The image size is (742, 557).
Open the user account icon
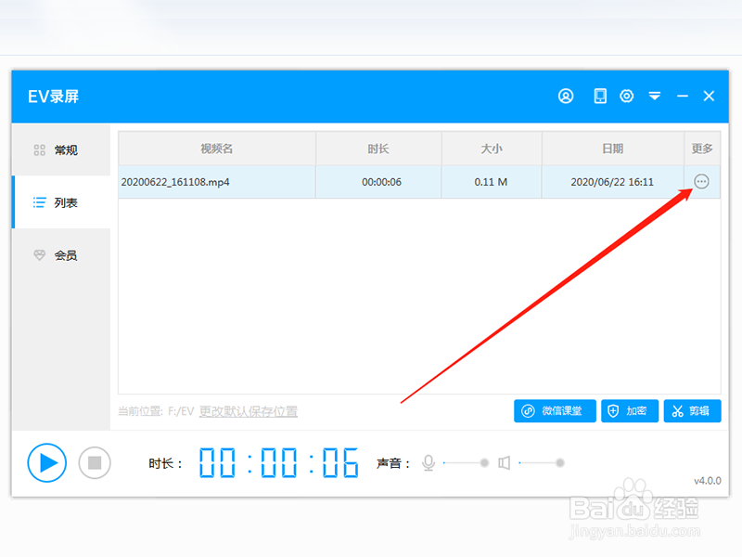[566, 97]
